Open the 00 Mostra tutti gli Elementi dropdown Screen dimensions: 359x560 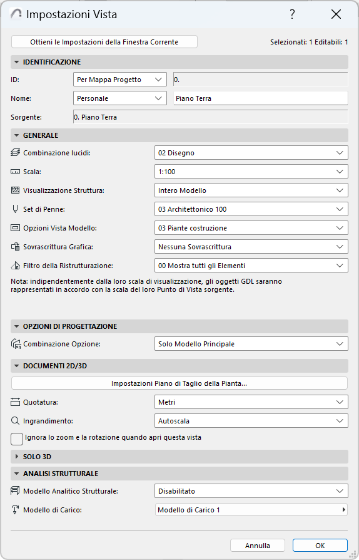tap(251, 266)
